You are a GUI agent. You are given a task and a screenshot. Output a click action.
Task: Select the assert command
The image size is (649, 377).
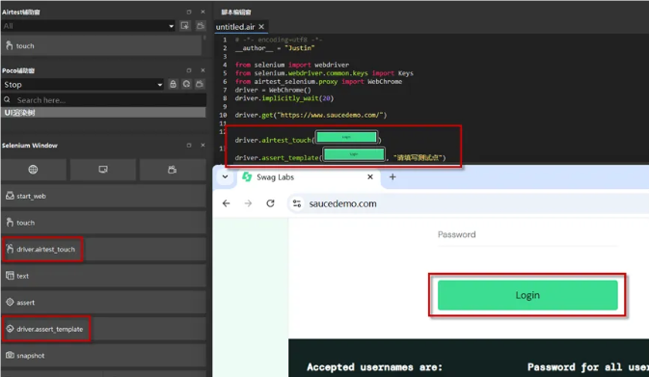click(x=103, y=302)
